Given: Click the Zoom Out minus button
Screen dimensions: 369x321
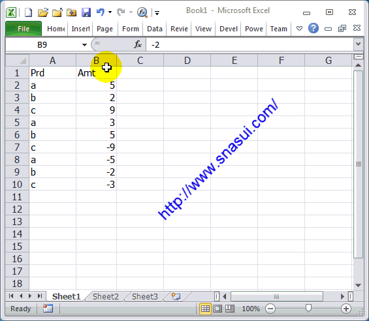Looking at the screenshot, I should [270, 309].
